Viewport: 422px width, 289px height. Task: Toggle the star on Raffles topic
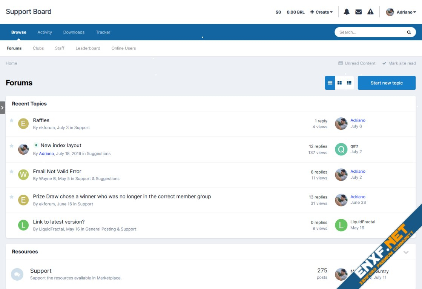pyautogui.click(x=12, y=120)
